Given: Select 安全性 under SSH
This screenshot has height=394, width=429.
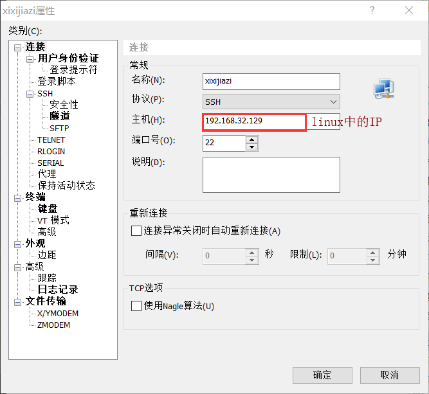Looking at the screenshot, I should pos(64,105).
